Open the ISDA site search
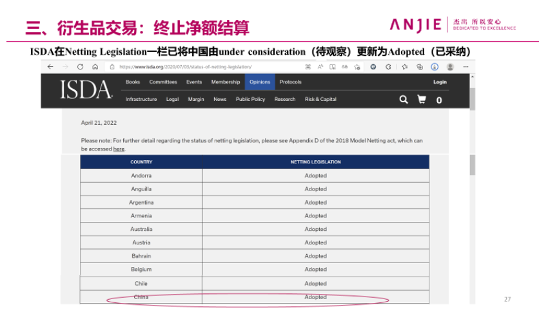 coord(404,100)
